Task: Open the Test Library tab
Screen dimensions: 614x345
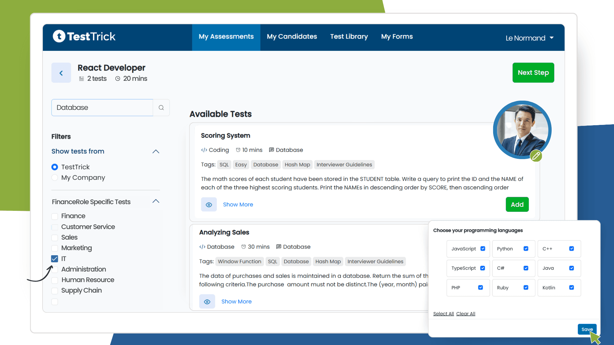Action: [x=349, y=36]
